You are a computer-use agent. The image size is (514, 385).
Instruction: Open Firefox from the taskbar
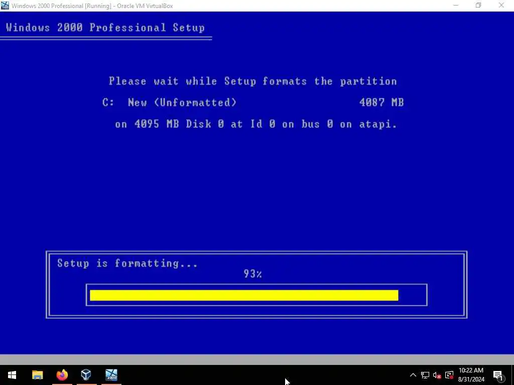pyautogui.click(x=62, y=375)
